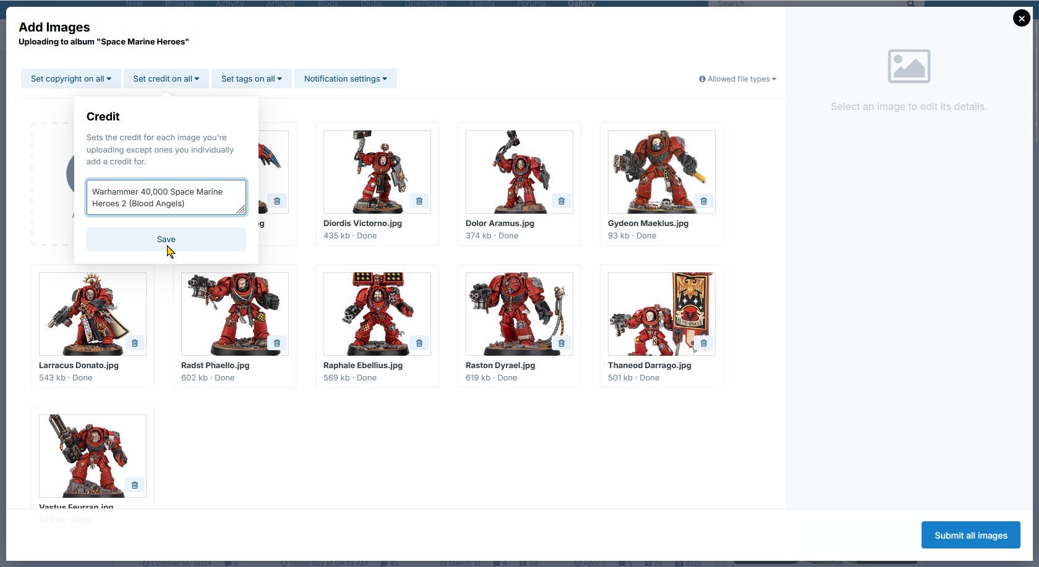This screenshot has height=567, width=1039.
Task: Delete the Radst Phaello.jpg image
Action: pos(276,343)
